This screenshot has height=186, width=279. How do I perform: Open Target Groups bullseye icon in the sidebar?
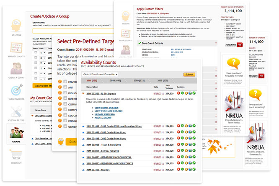coord(17,90)
